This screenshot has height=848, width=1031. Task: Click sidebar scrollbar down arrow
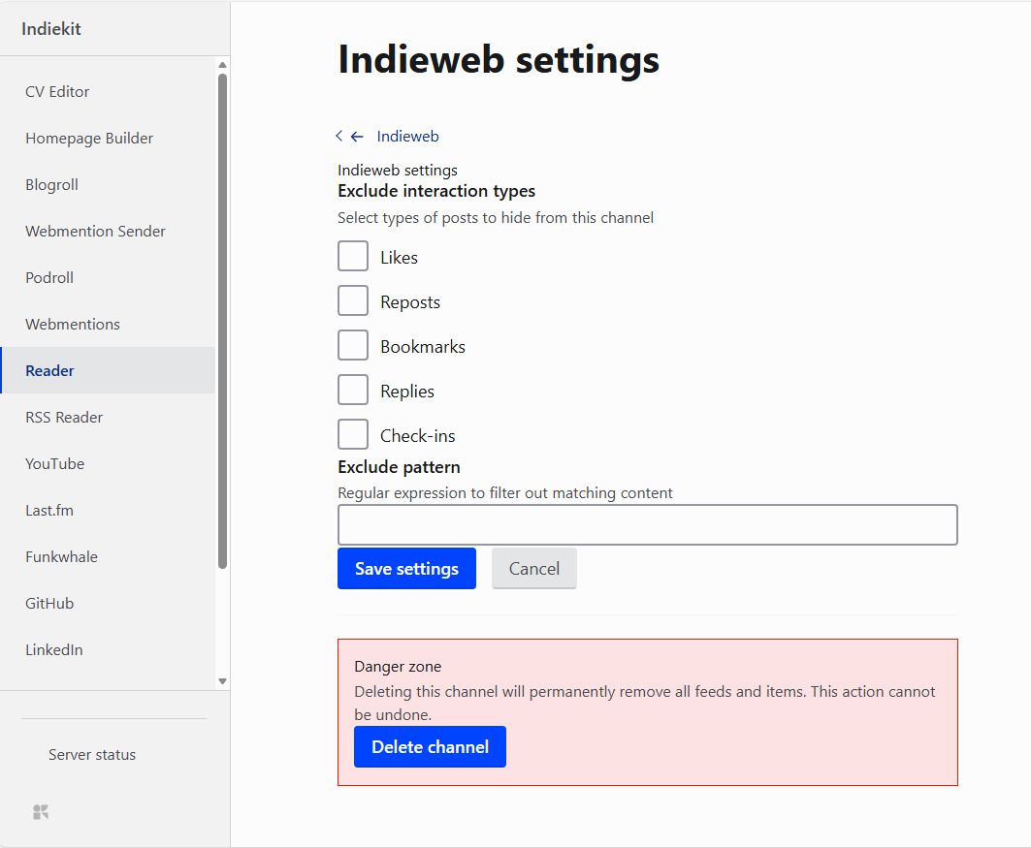(222, 681)
